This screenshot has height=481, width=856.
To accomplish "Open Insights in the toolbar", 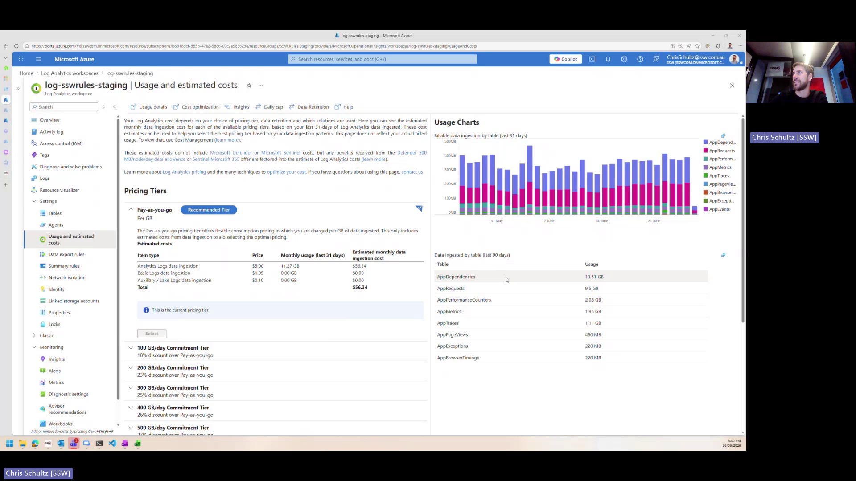I will tap(237, 107).
